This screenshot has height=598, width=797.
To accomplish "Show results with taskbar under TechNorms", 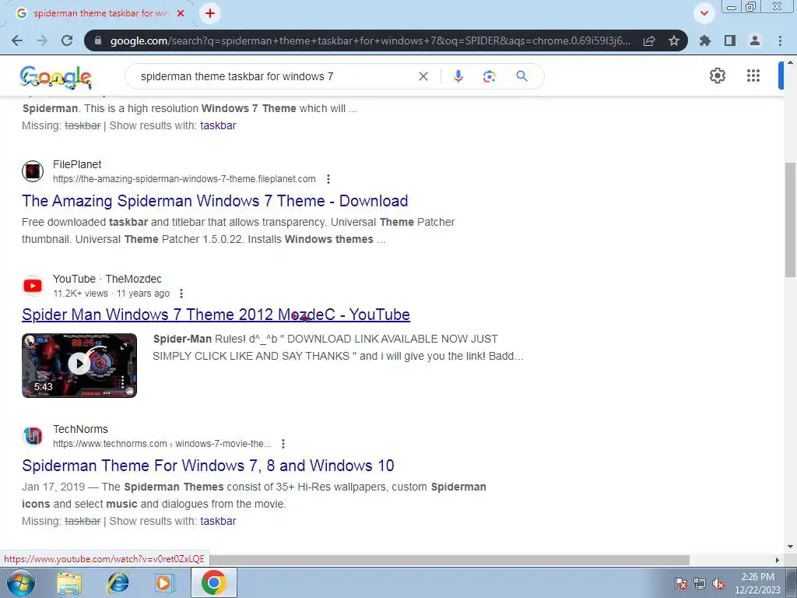I will (x=218, y=521).
